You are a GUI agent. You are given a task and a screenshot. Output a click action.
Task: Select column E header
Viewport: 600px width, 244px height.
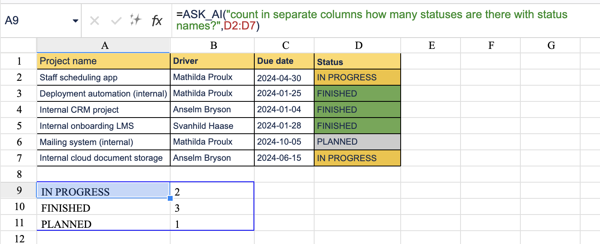(x=431, y=45)
